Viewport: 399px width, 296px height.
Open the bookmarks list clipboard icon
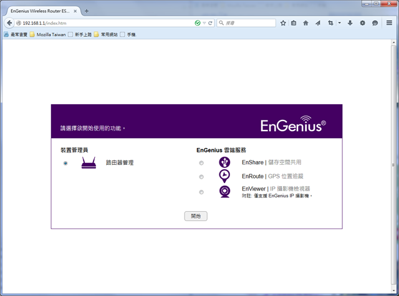tap(294, 23)
